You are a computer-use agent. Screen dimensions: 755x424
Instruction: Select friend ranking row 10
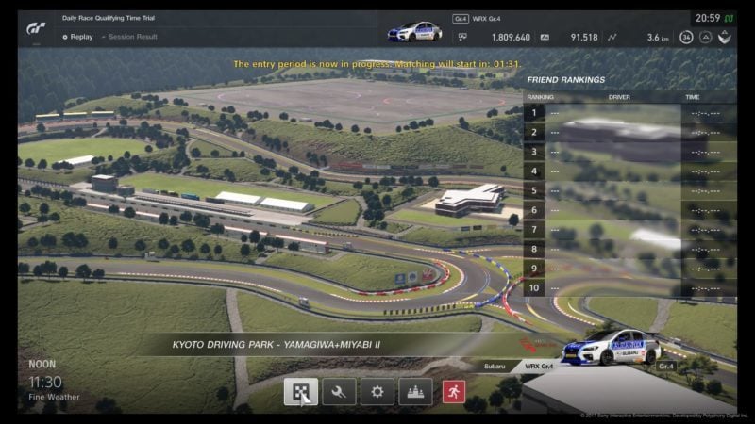coord(629,288)
